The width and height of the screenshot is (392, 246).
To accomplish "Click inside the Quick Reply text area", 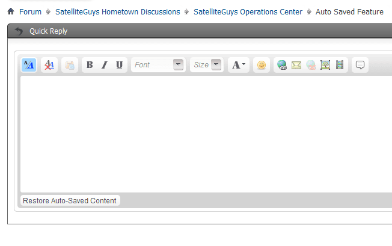I will click(206, 134).
